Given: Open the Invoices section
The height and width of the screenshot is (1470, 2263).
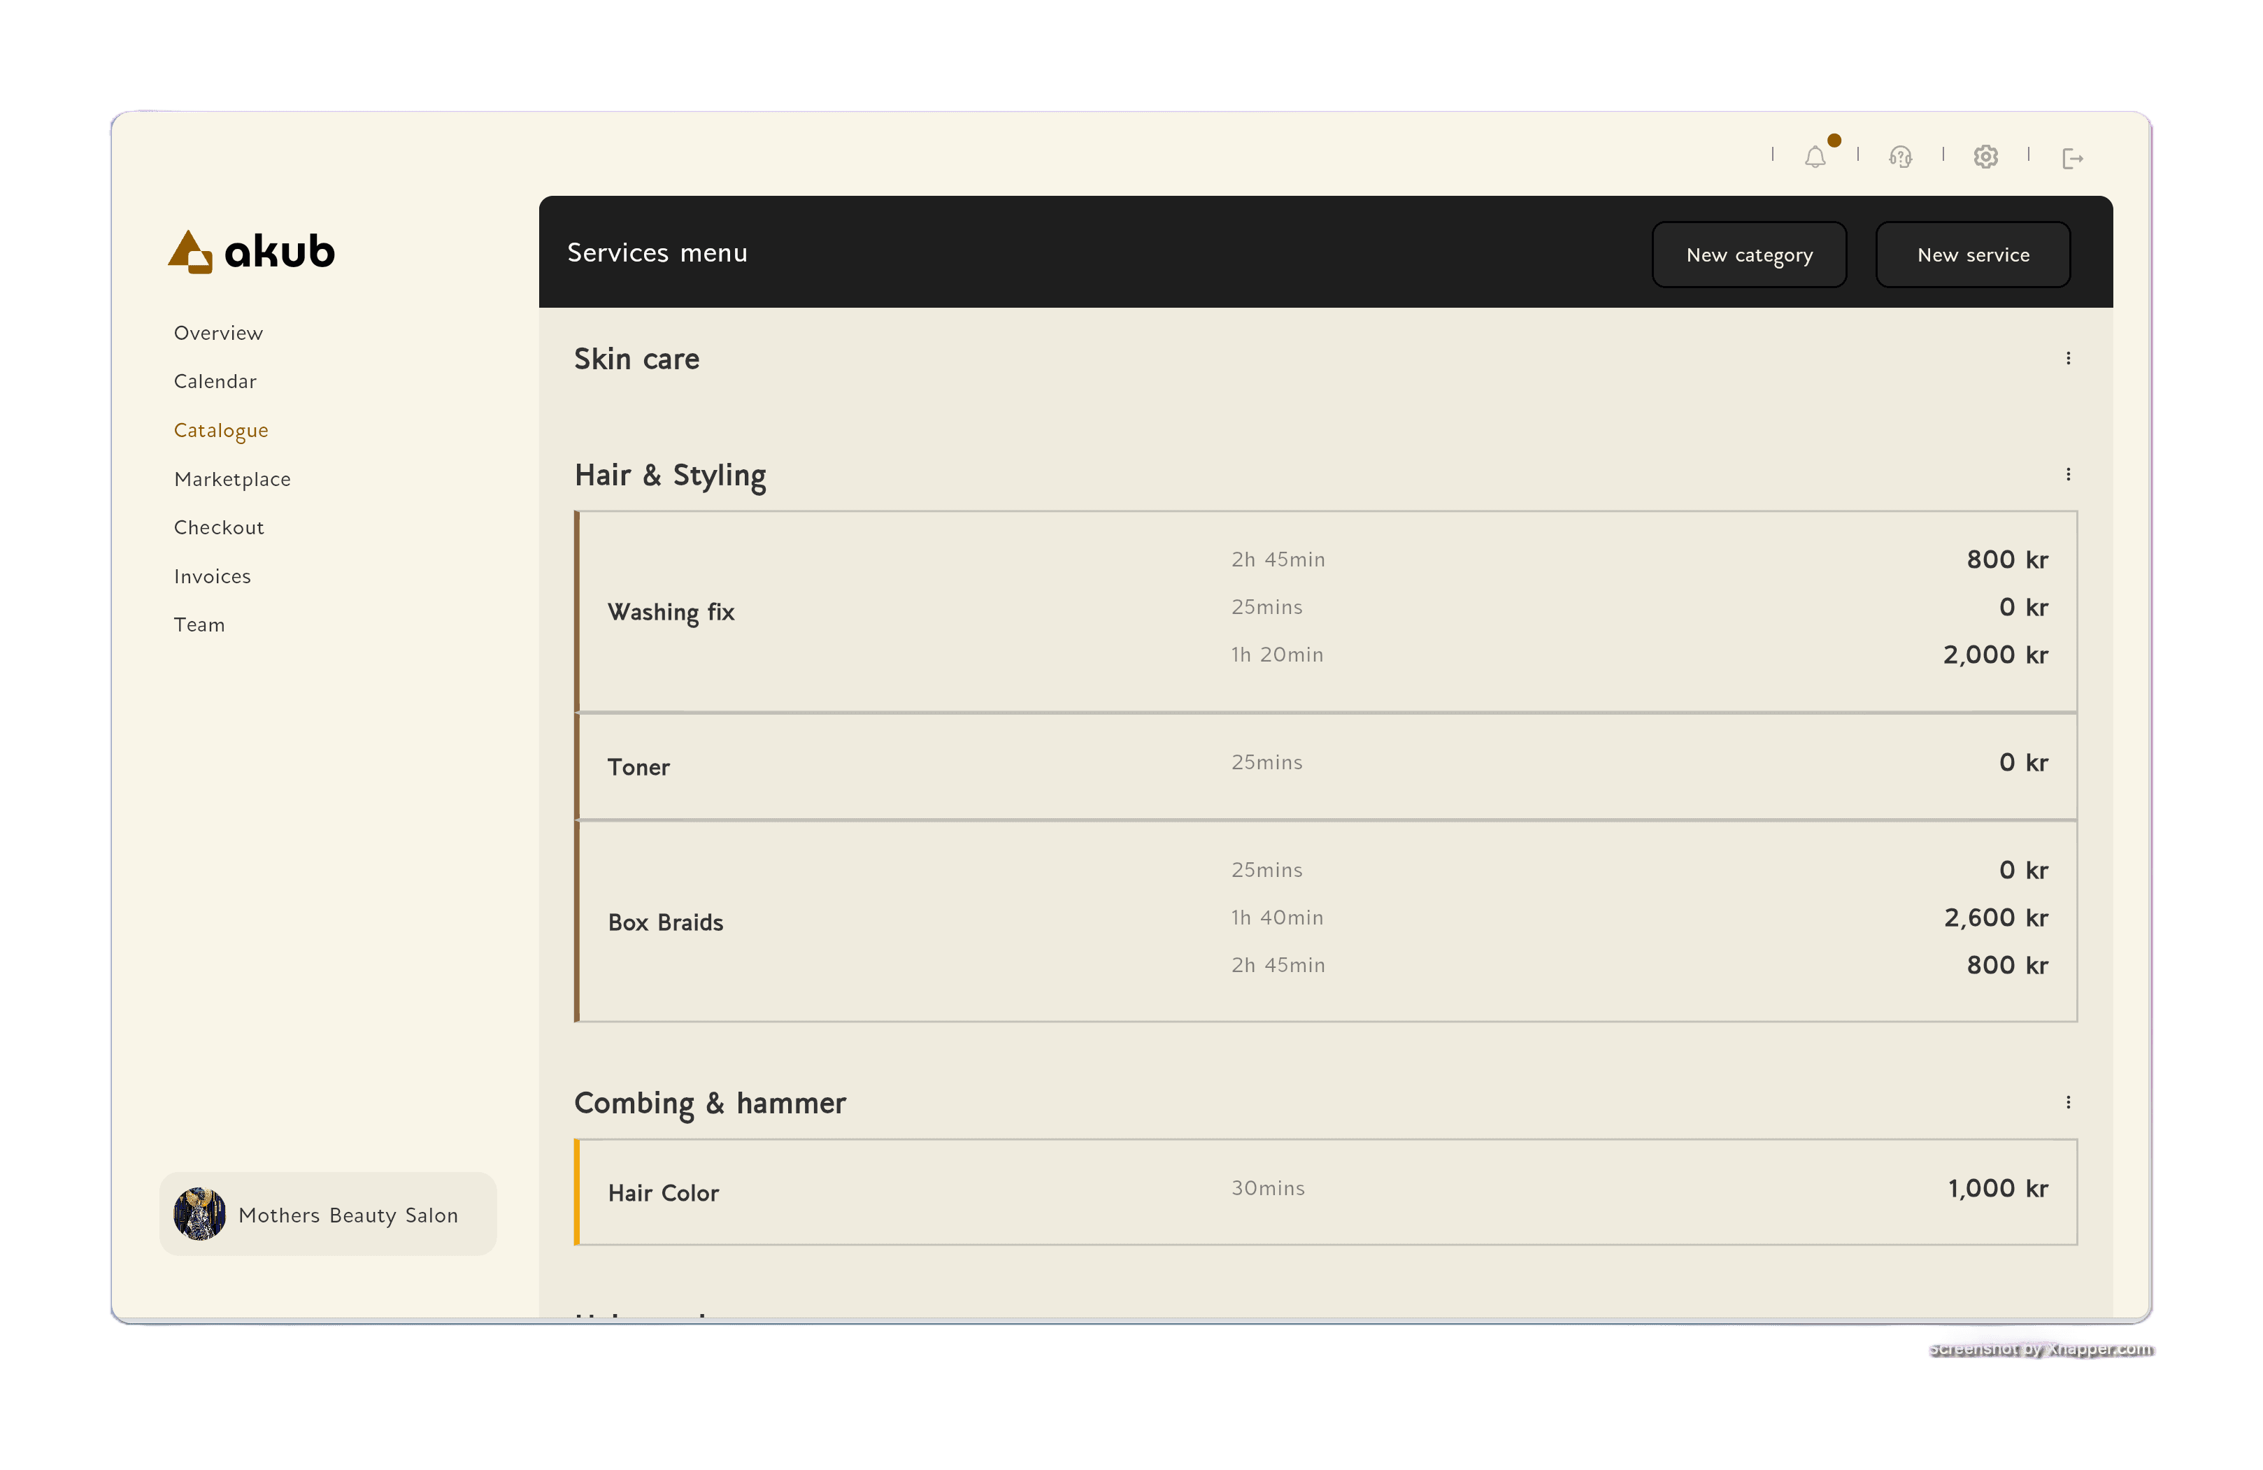Looking at the screenshot, I should (x=212, y=576).
